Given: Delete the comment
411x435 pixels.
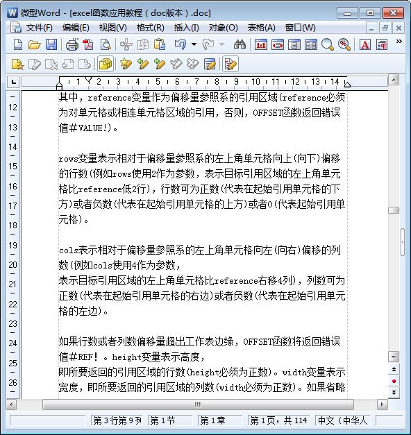Looking at the screenshot, I should click(51, 65).
